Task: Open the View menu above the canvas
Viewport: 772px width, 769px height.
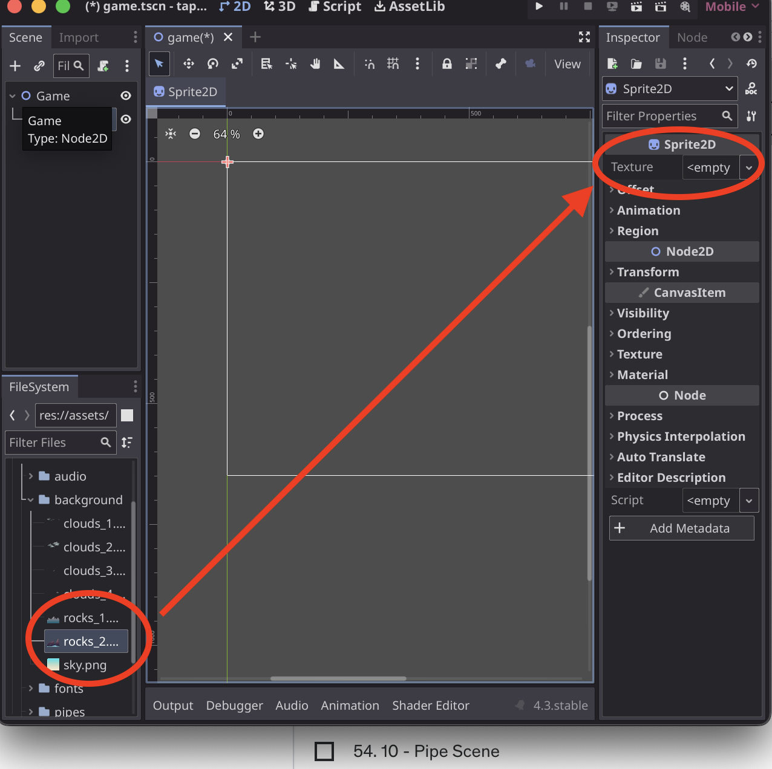Action: [x=567, y=63]
